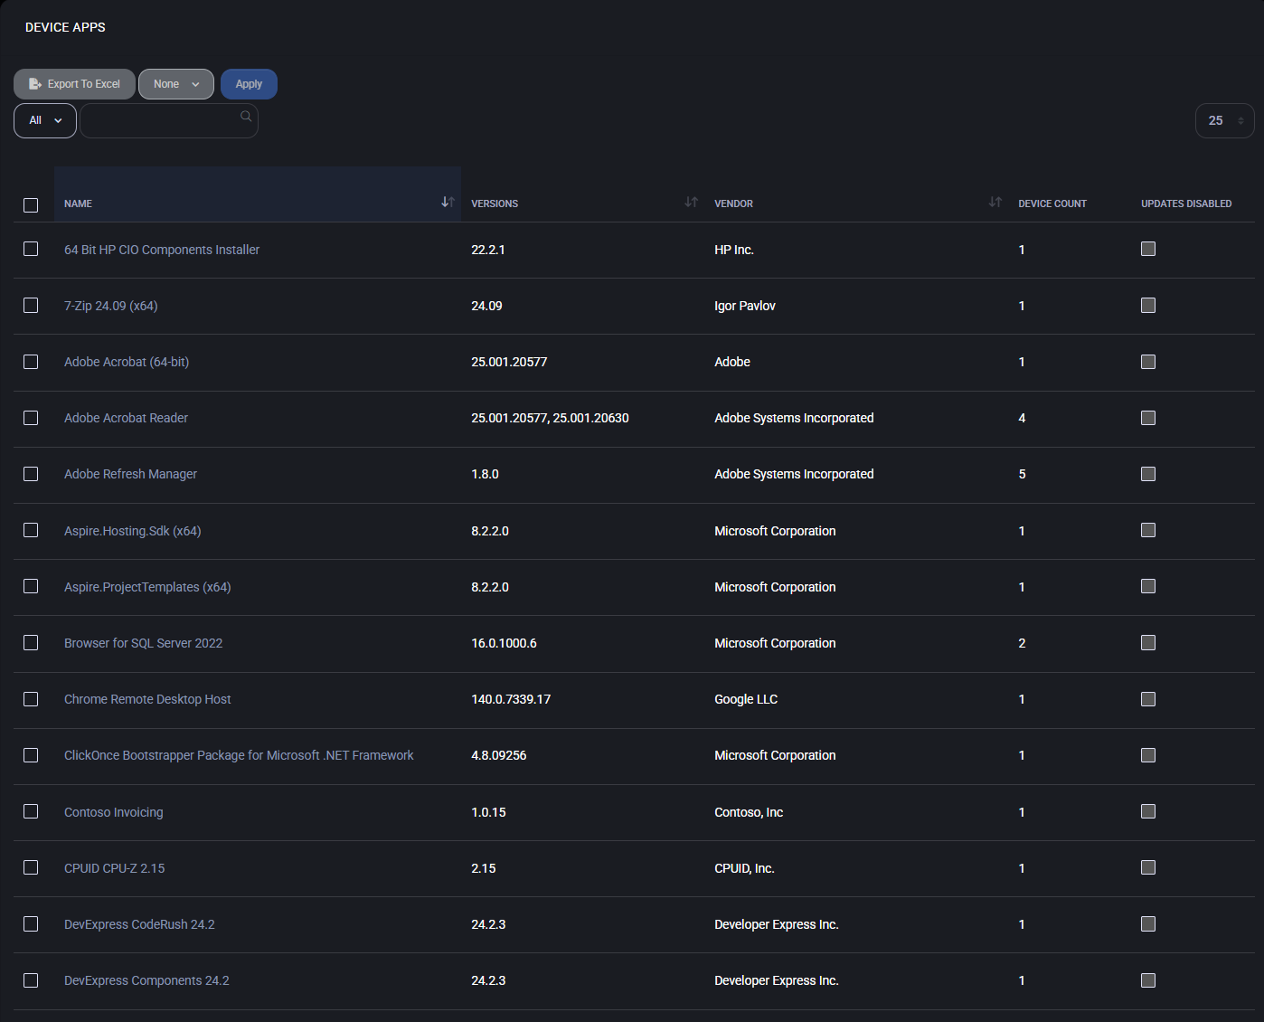Viewport: 1264px width, 1022px height.
Task: Open Contoso Invoicing app link
Action: [x=114, y=812]
